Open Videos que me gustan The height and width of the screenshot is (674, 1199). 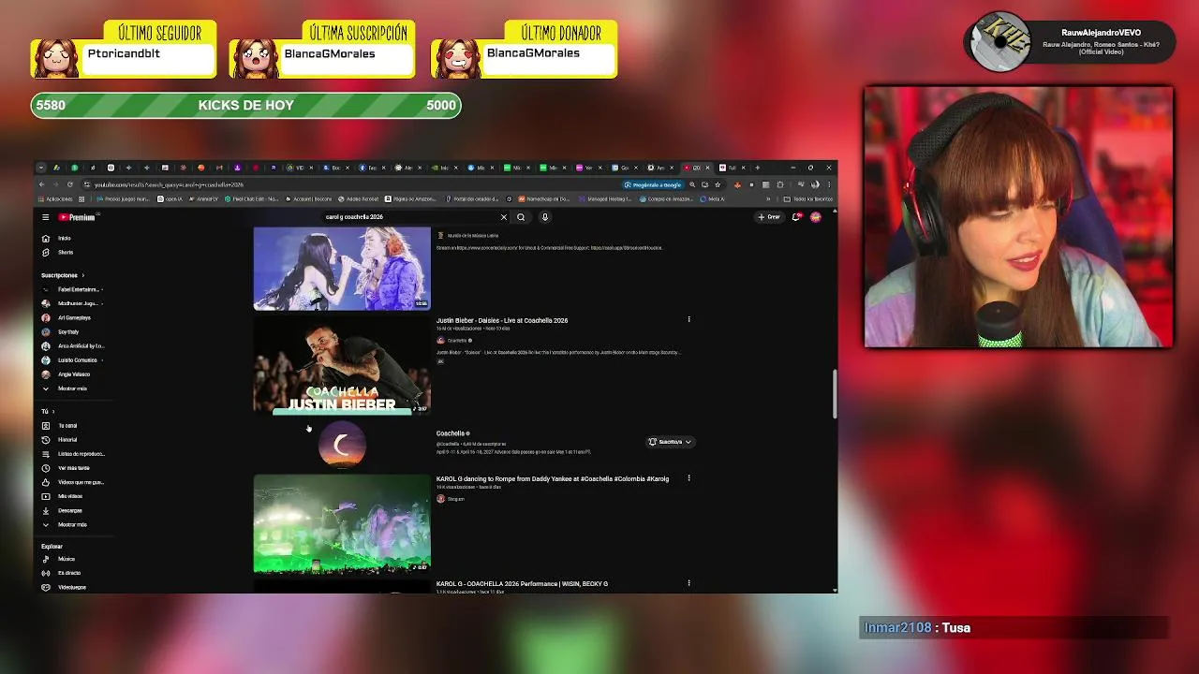(x=73, y=482)
